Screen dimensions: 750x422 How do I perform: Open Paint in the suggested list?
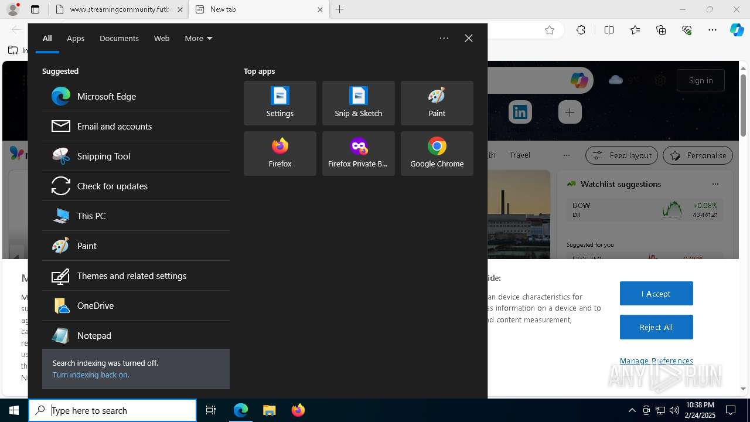pos(136,246)
